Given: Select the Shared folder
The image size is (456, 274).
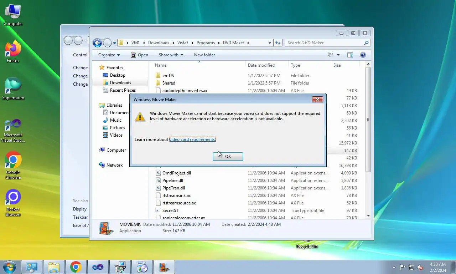Looking at the screenshot, I should pos(166,83).
